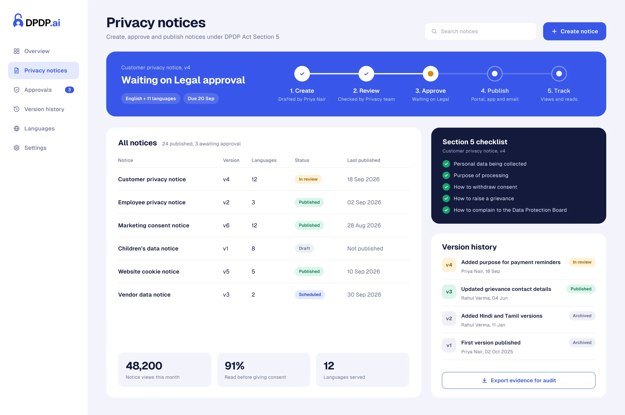
Task: Click the Privacy notices document icon
Action: coord(17,70)
